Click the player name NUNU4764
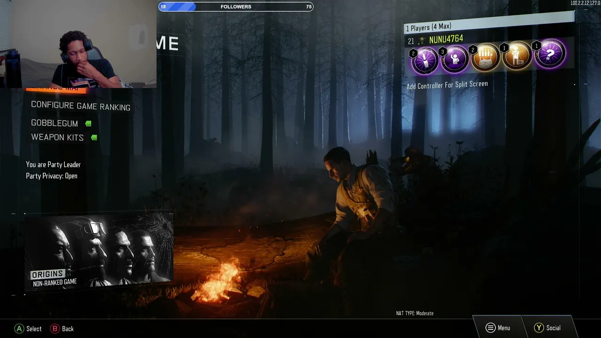Screen dimensions: 601x338 tap(446, 39)
